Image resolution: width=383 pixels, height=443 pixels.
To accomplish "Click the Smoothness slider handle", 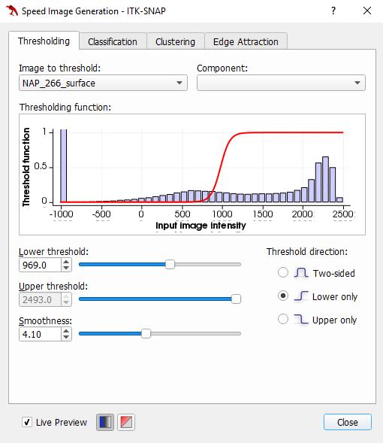I will (x=146, y=334).
